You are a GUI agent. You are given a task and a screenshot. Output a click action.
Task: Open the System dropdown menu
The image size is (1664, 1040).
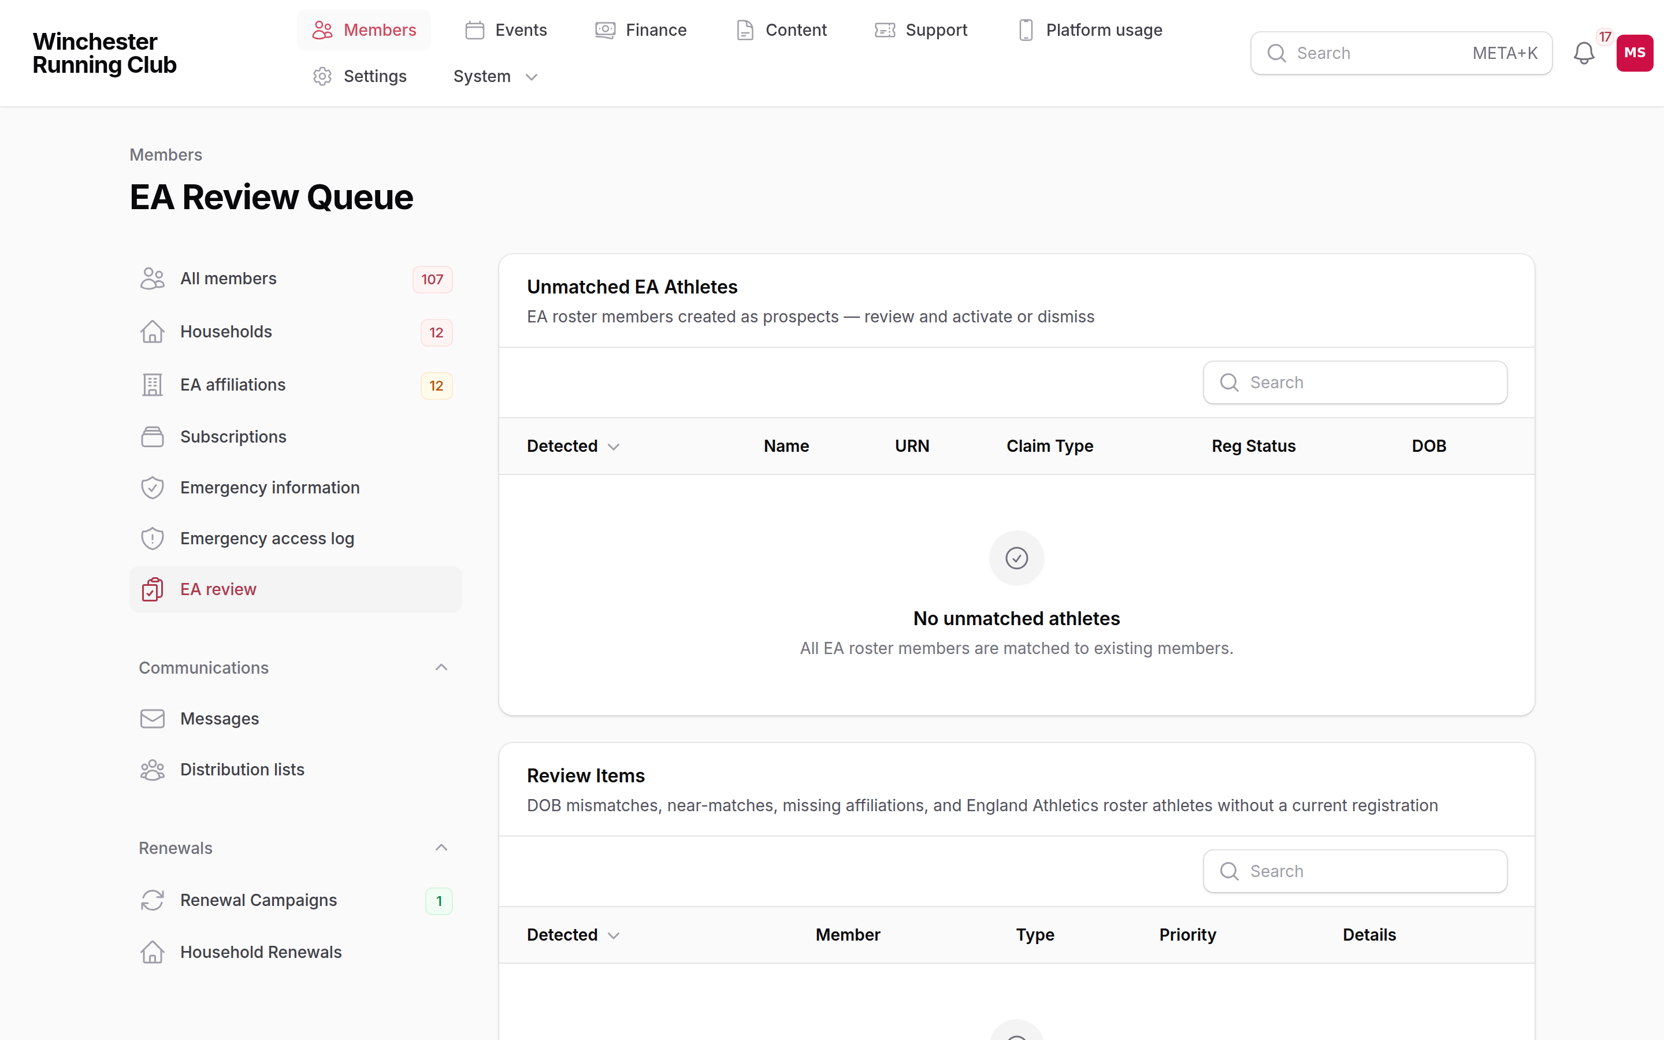point(495,76)
